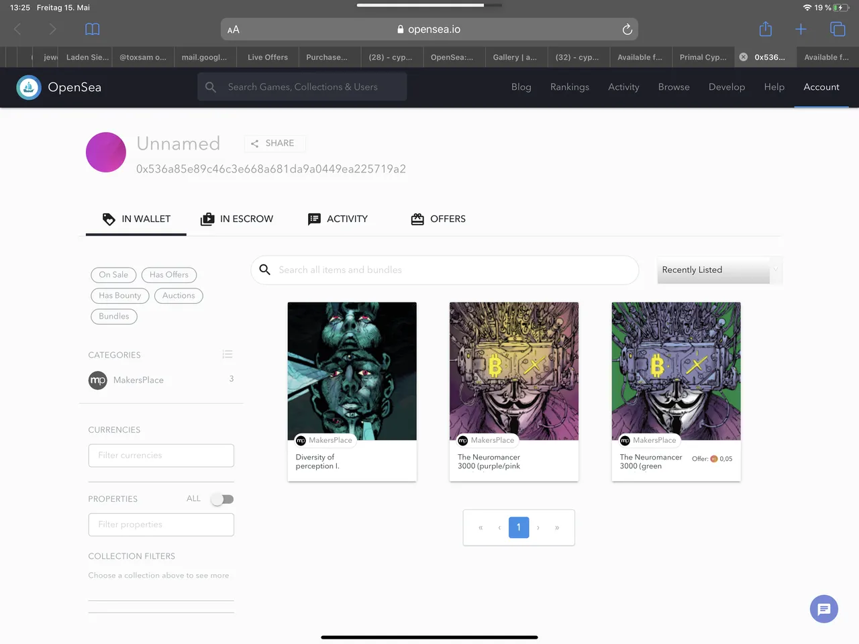Open the Recently Listed sort dropdown

720,270
